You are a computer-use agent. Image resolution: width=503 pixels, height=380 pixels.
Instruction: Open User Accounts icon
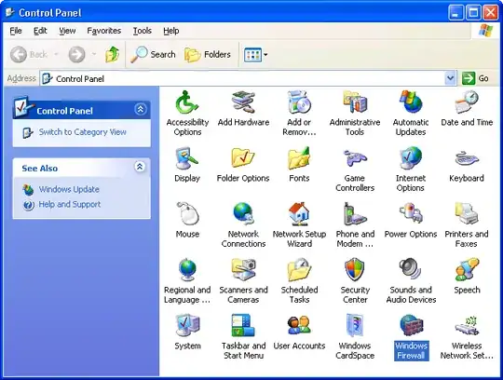pyautogui.click(x=299, y=325)
